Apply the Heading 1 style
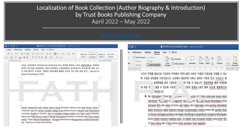 click(102, 55)
